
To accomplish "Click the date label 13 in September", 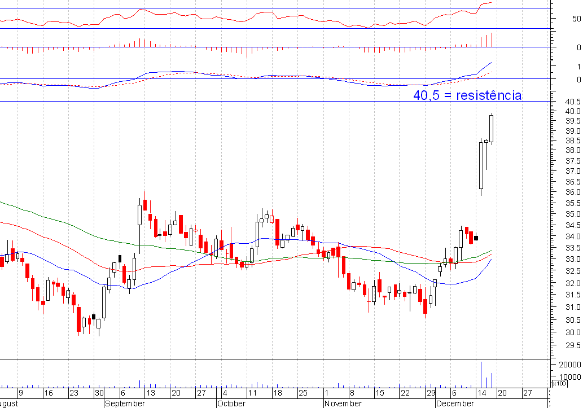I will [x=150, y=393].
